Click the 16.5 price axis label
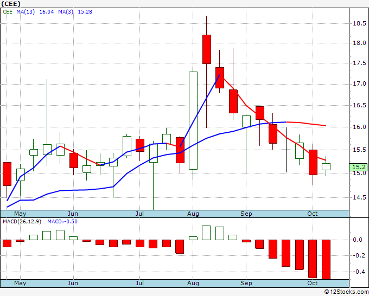This screenshot has width=369, height=296. (359, 105)
